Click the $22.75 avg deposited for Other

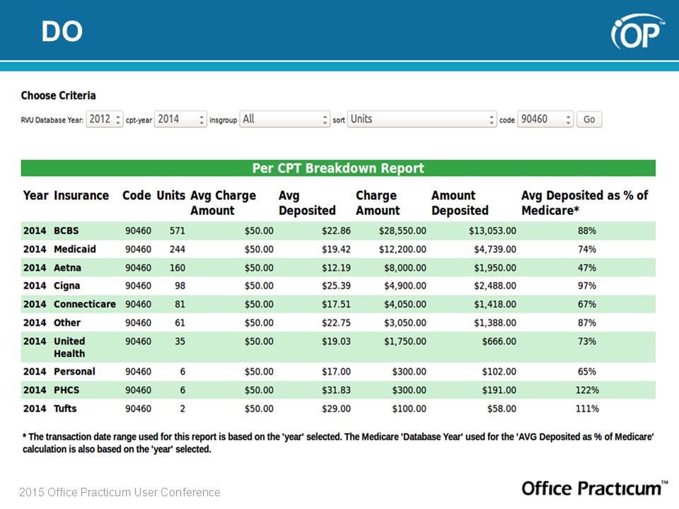[336, 323]
